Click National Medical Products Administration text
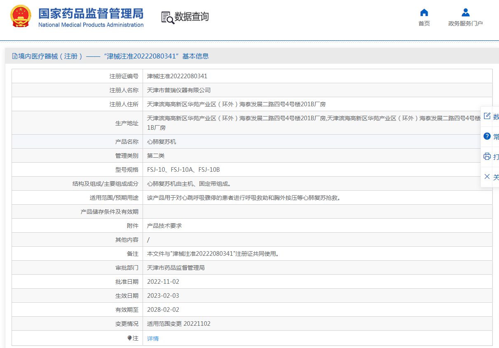The height and width of the screenshot is (348, 499). click(x=91, y=25)
